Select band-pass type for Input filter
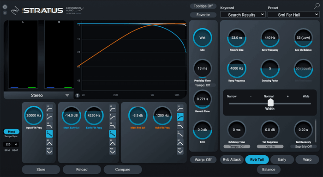Image resolution: width=323 pixels, height=177 pixels. 49,142
